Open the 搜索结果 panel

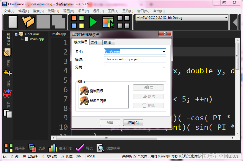tap(108, 148)
